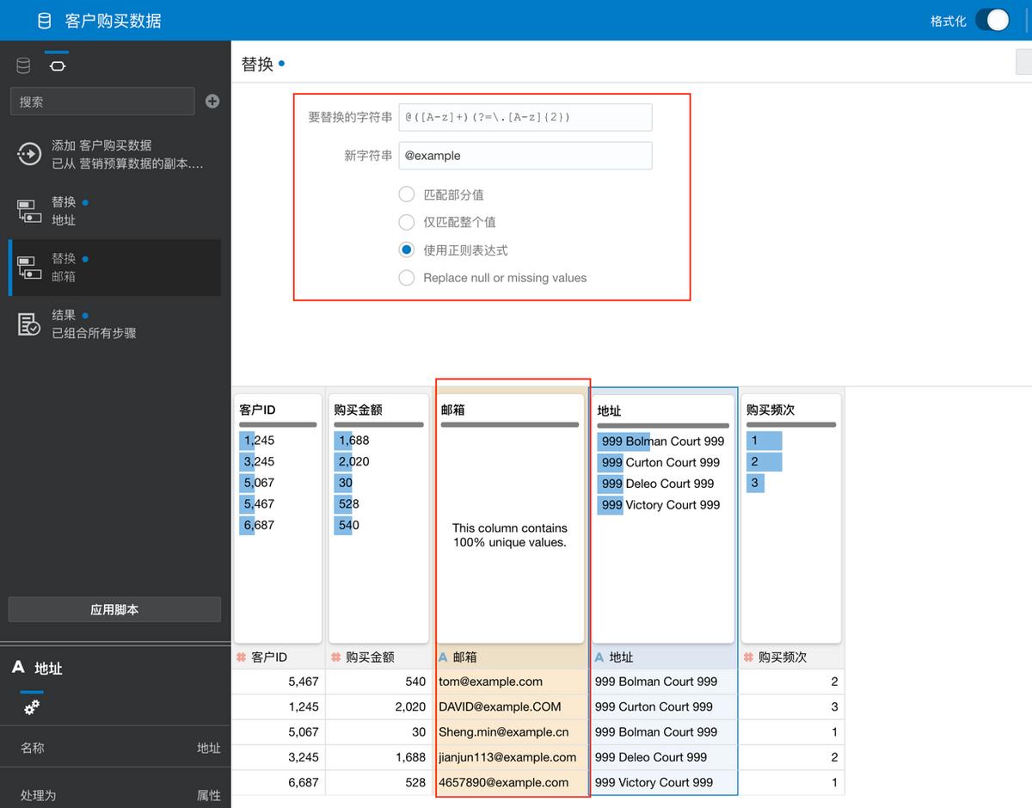Select the Replace null or missing values option
The image size is (1032, 808).
click(x=406, y=277)
